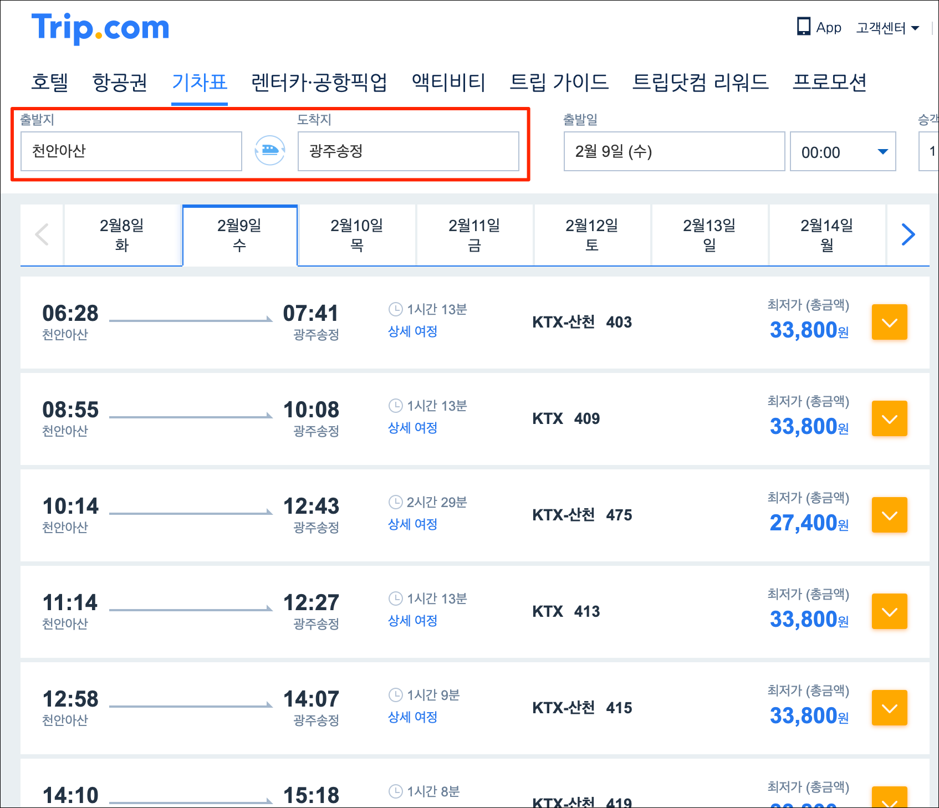
Task: Select date tab 2월9일 수
Action: point(239,235)
